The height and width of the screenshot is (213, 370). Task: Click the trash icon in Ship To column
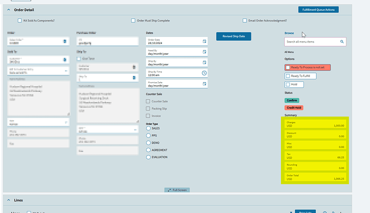[x=134, y=67]
